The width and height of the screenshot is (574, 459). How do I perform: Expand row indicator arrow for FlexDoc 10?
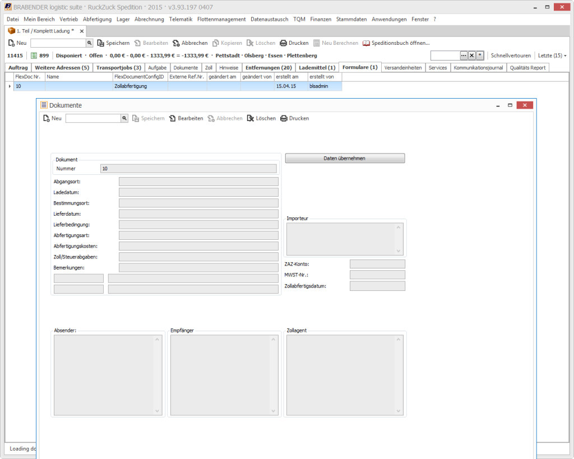tap(9, 86)
